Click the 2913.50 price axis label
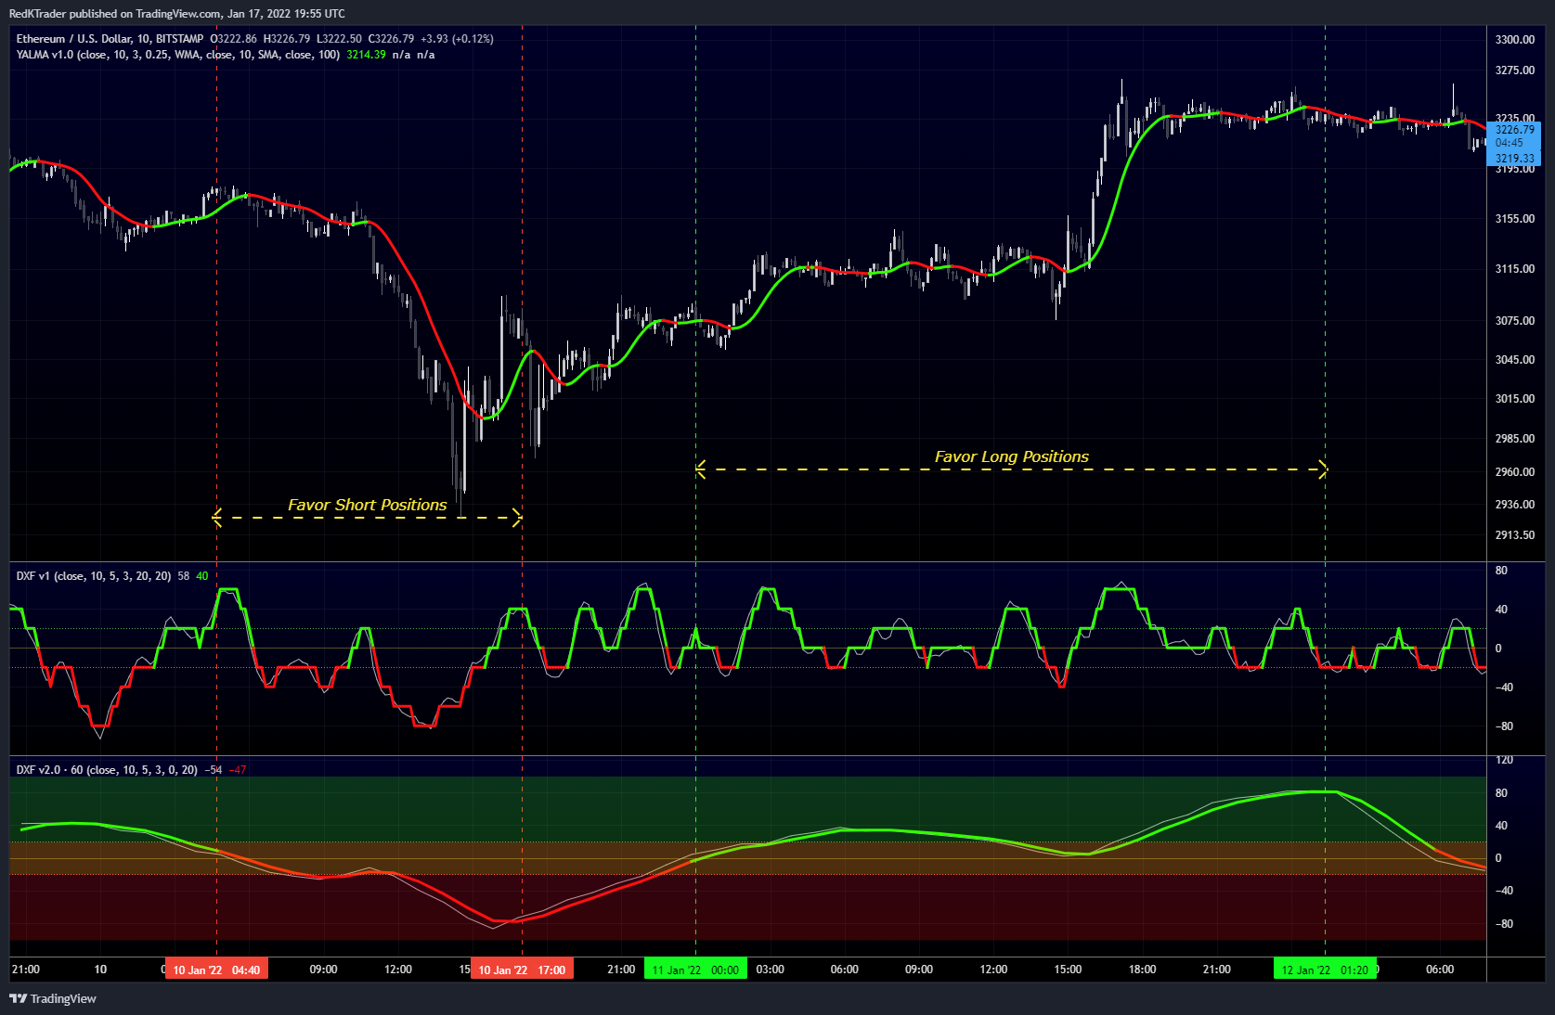 (1514, 535)
